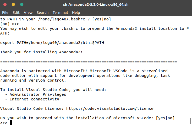Click the 'Internet connectivity' list item
The width and height of the screenshot is (192, 125).
click(x=34, y=99)
